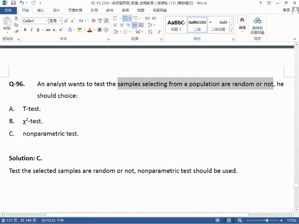Open the 审阅 ribbon tab

[x=125, y=10]
